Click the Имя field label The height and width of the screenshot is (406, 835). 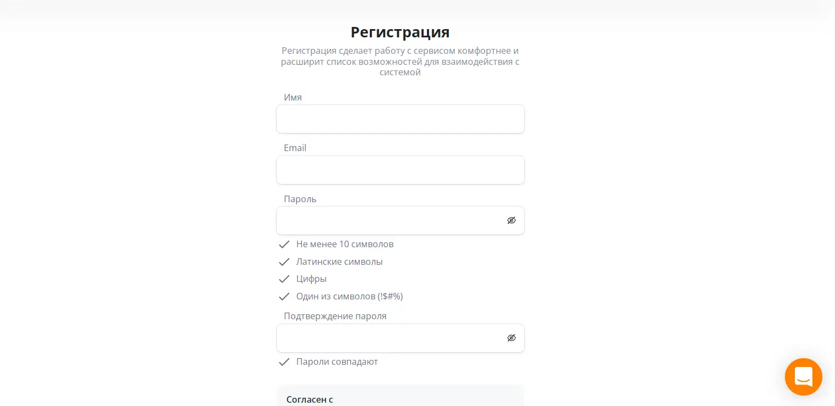coord(293,97)
